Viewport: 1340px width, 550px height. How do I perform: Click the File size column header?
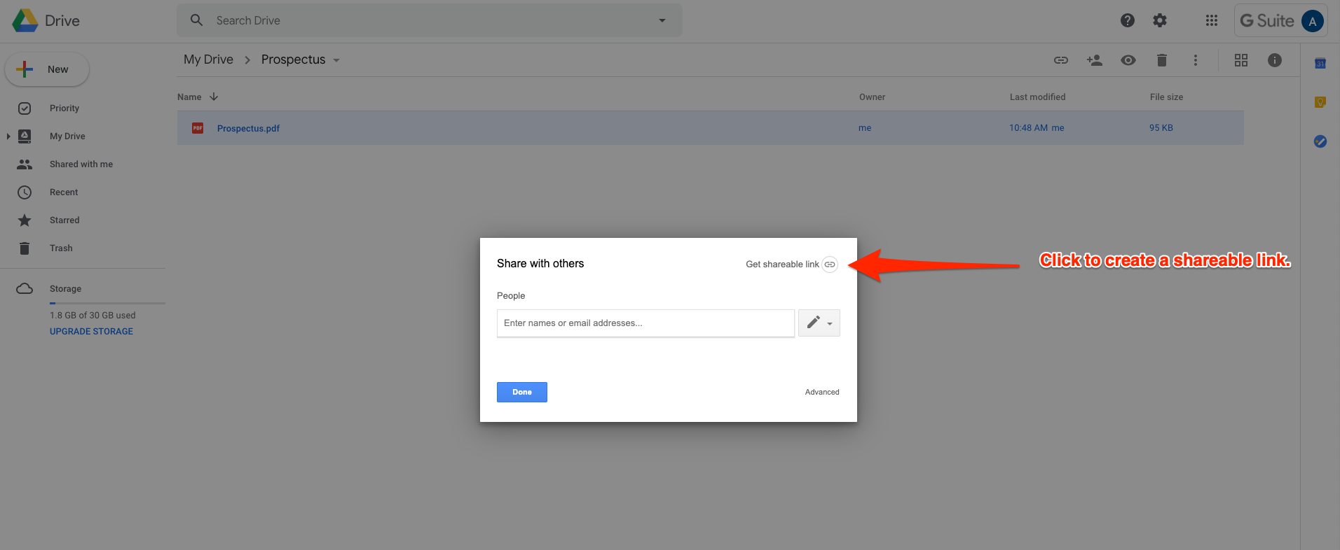coord(1166,97)
